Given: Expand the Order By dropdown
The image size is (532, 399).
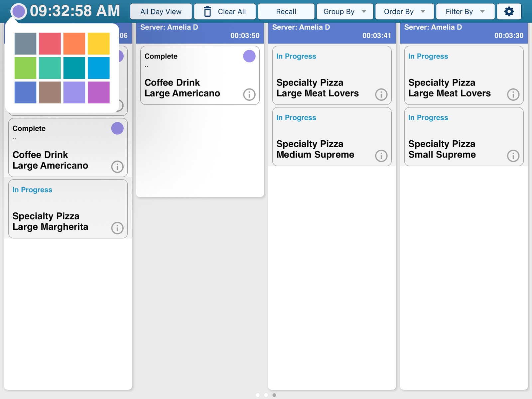Looking at the screenshot, I should (x=404, y=12).
